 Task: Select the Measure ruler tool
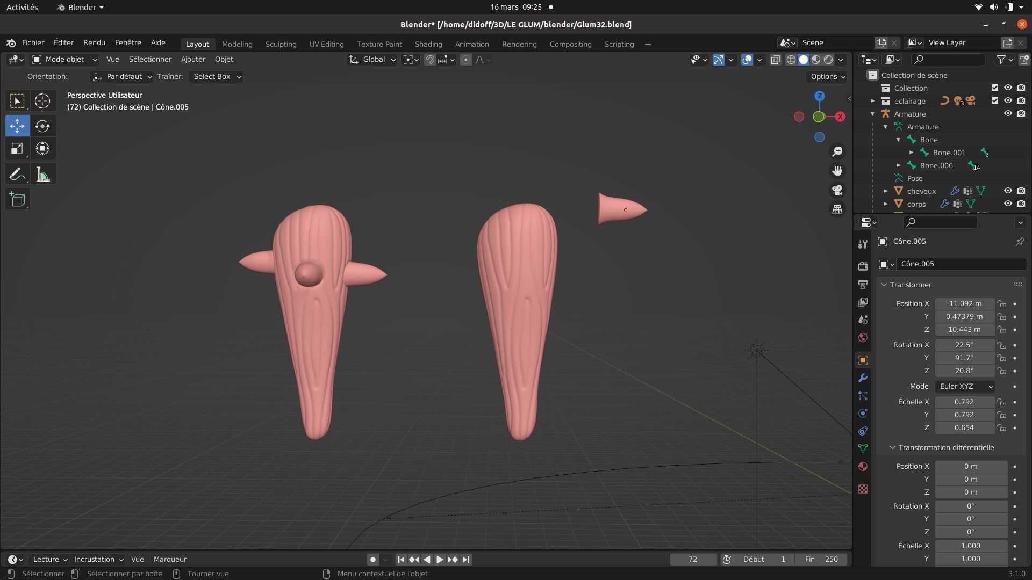42,174
